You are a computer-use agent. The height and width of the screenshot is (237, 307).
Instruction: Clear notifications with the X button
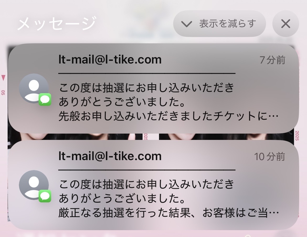pyautogui.click(x=286, y=24)
